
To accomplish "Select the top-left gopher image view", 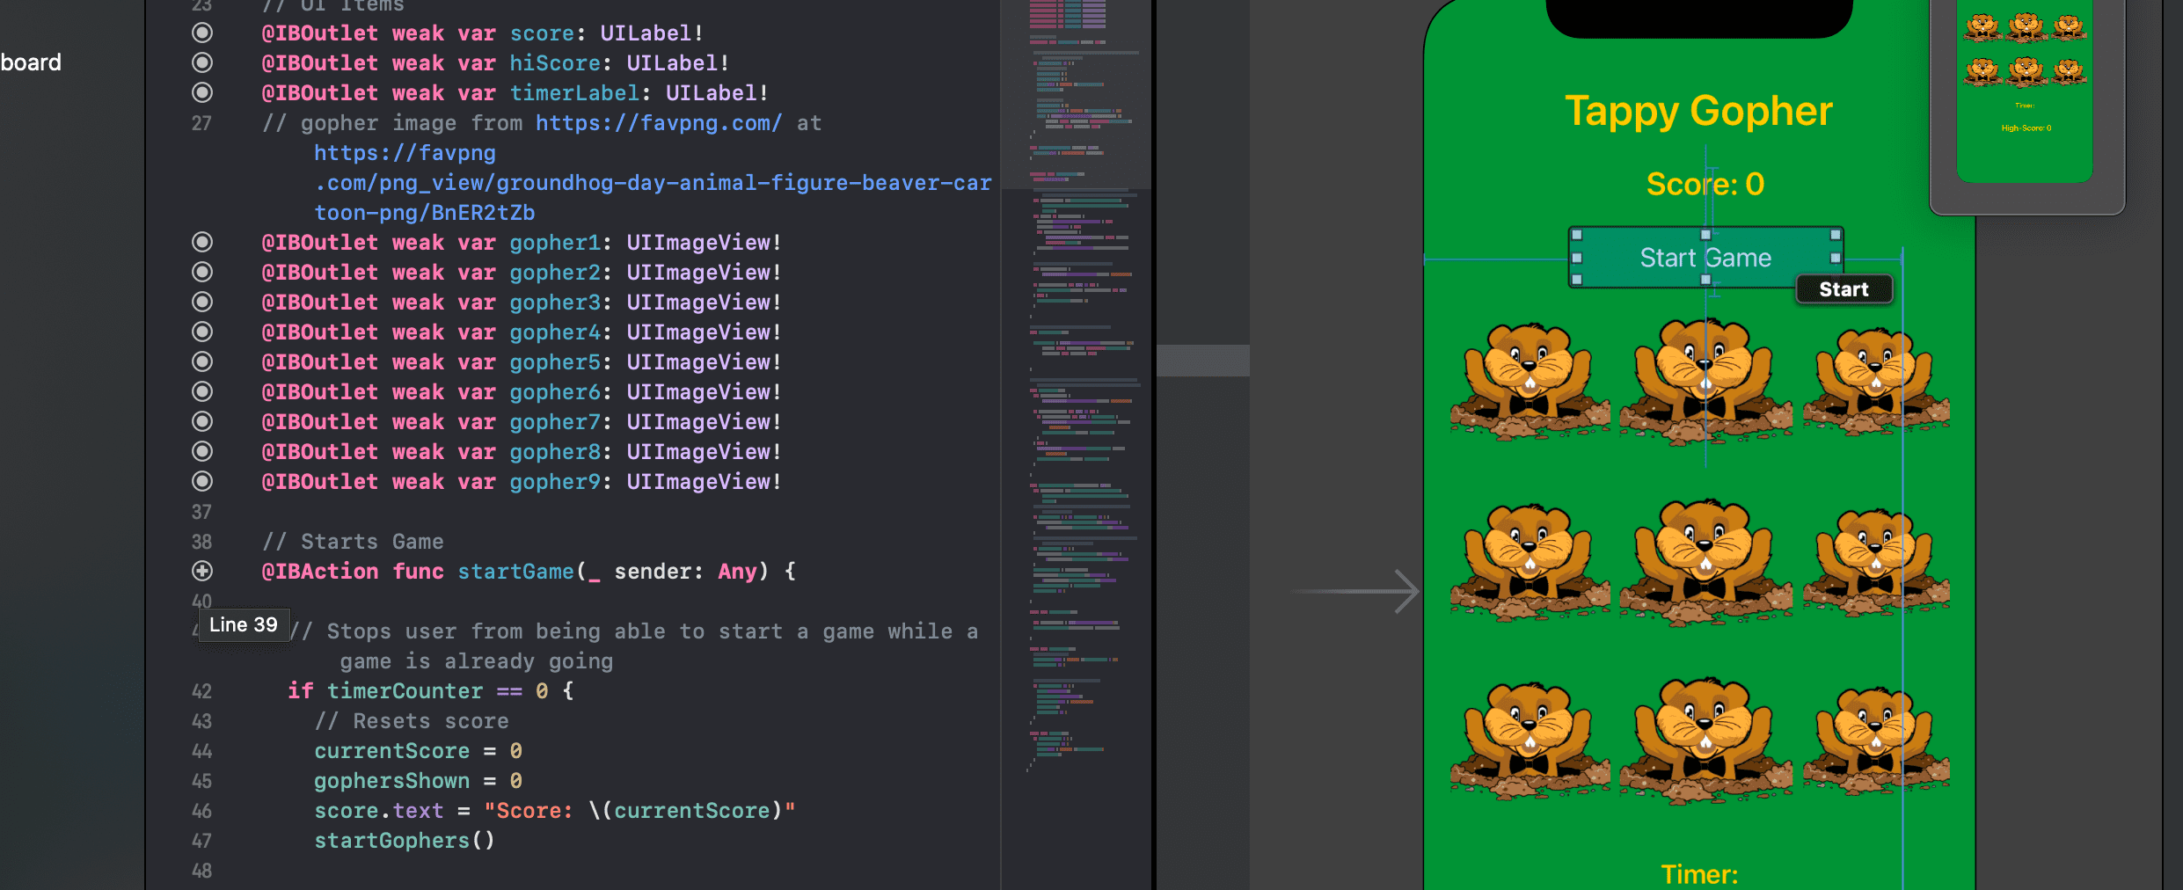I will tap(1530, 380).
